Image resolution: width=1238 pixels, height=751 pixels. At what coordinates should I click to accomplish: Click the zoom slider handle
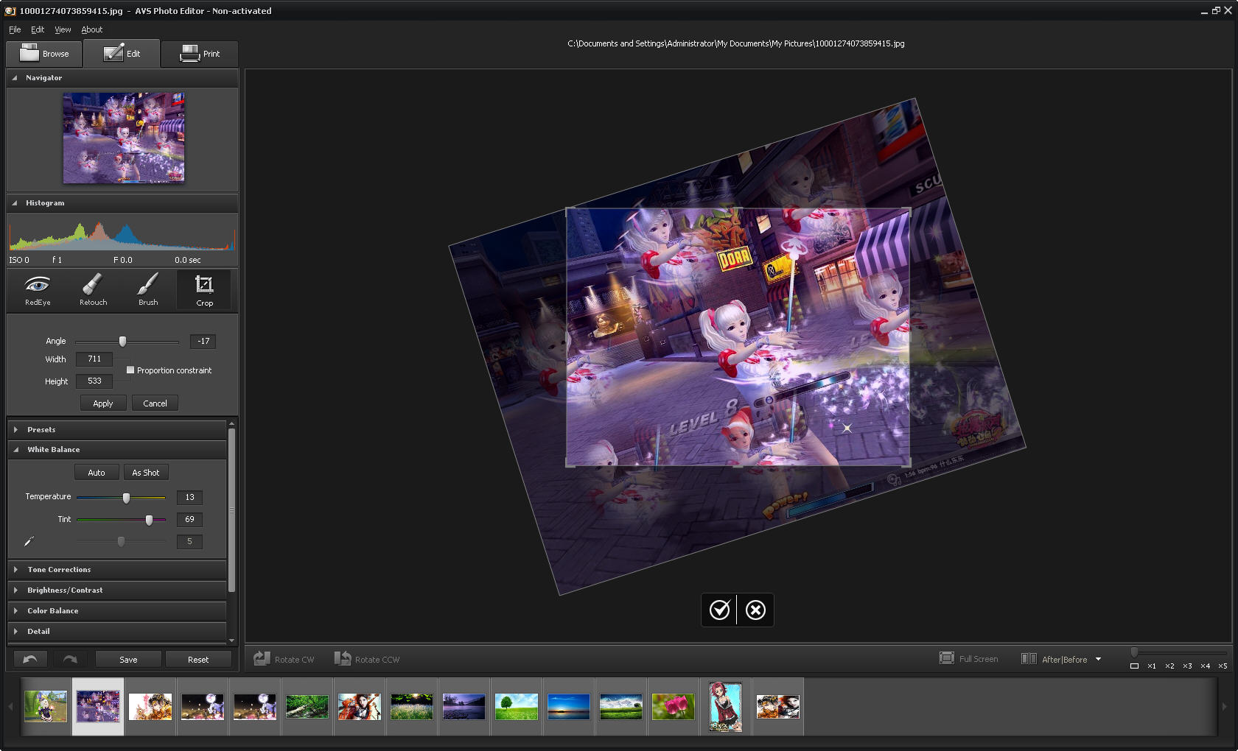[x=1135, y=652]
